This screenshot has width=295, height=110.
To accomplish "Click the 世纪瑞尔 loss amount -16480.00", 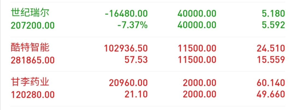I will pos(126,14).
